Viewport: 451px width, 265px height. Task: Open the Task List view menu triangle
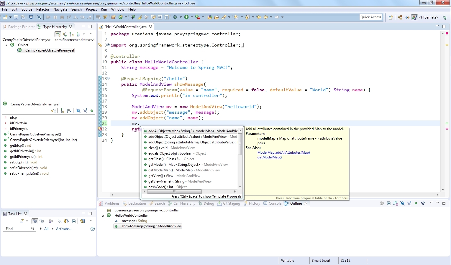(91, 221)
